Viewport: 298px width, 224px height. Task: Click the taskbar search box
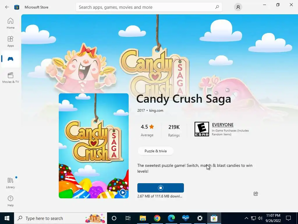click(x=61, y=218)
